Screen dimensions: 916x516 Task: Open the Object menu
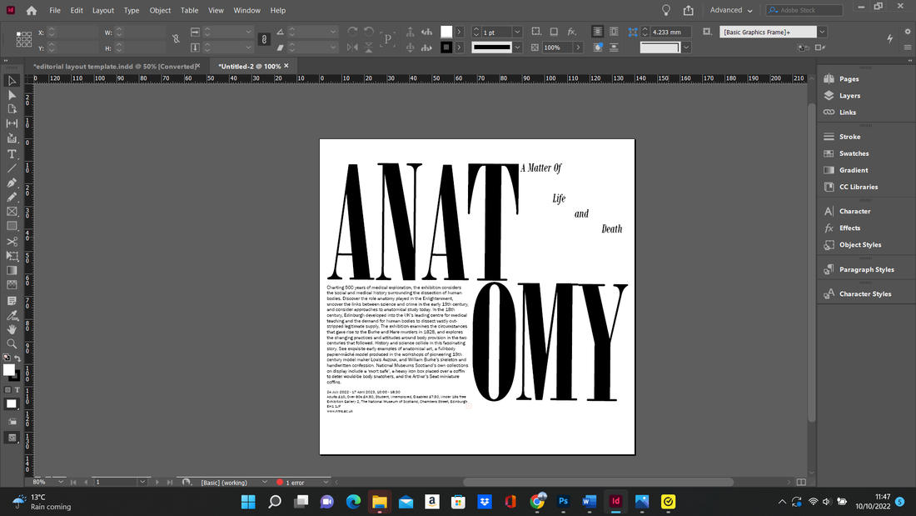coord(160,11)
